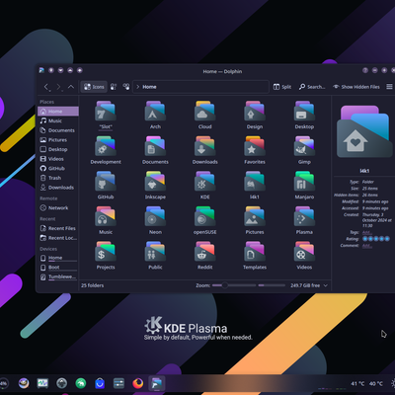The image size is (395, 395).
Task: Select Home in Places sidebar
Action: [58, 112]
